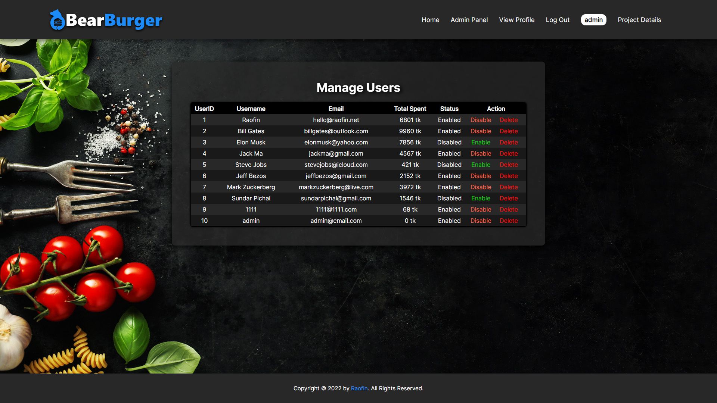717x403 pixels.
Task: Enable Steve Jobs' account
Action: pyautogui.click(x=480, y=165)
